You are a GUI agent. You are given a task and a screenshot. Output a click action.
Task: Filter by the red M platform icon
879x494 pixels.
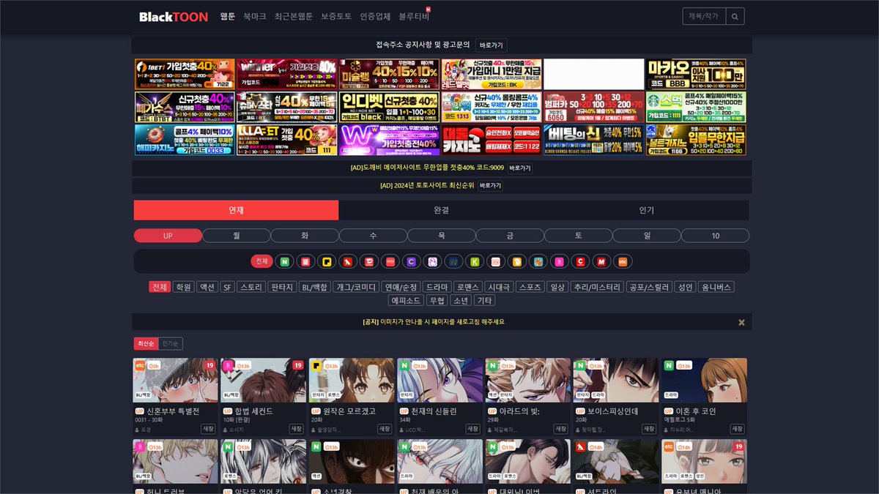601,261
